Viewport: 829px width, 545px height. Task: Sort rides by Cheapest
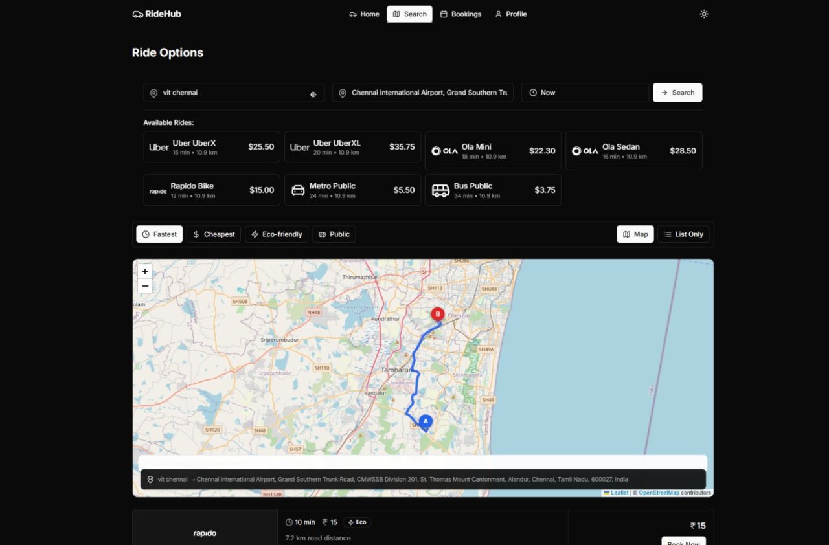[x=214, y=234]
